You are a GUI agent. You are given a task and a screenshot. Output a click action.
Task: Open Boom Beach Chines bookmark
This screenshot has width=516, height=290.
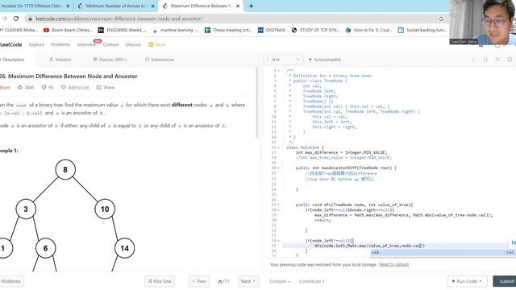point(68,30)
